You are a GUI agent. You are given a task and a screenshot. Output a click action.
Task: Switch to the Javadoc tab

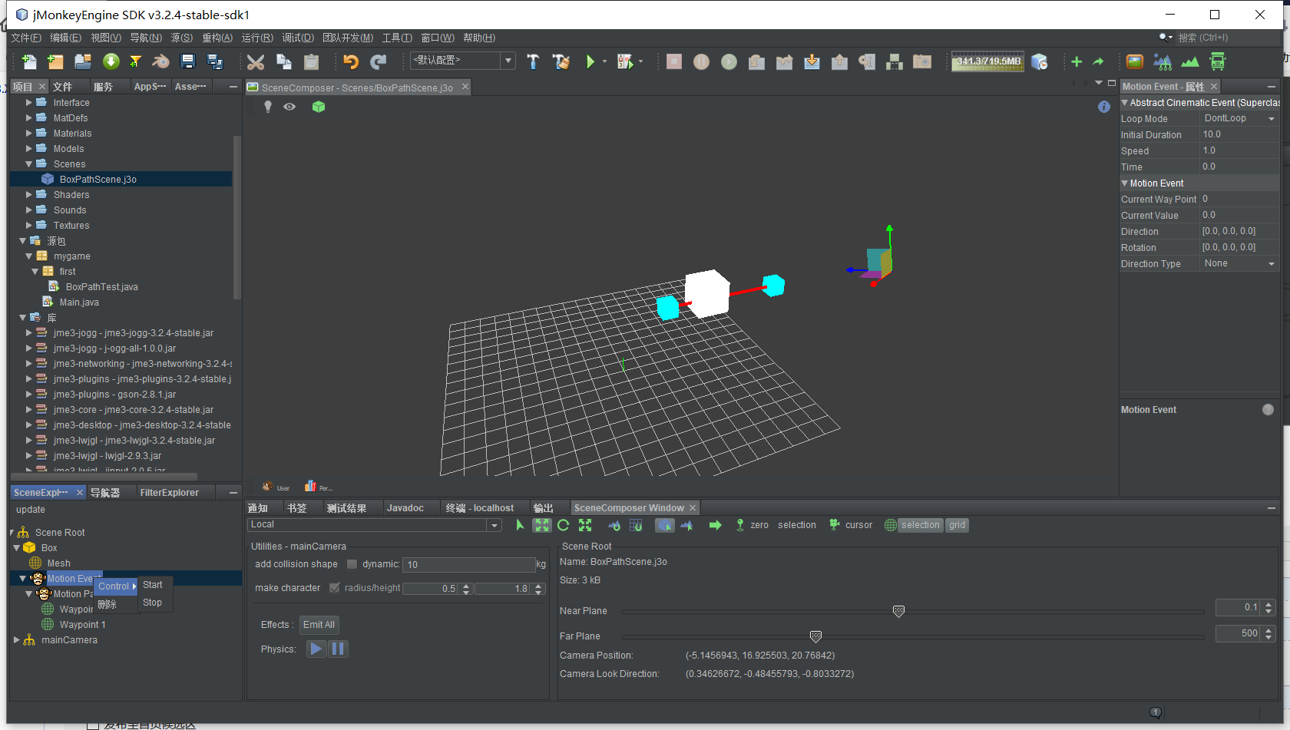point(405,508)
